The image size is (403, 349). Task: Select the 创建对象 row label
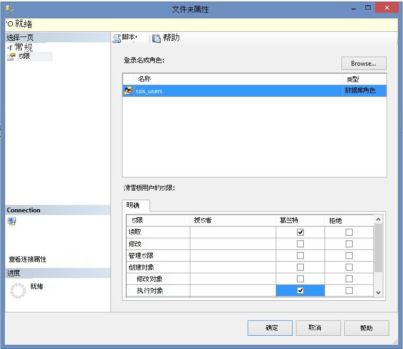142,267
